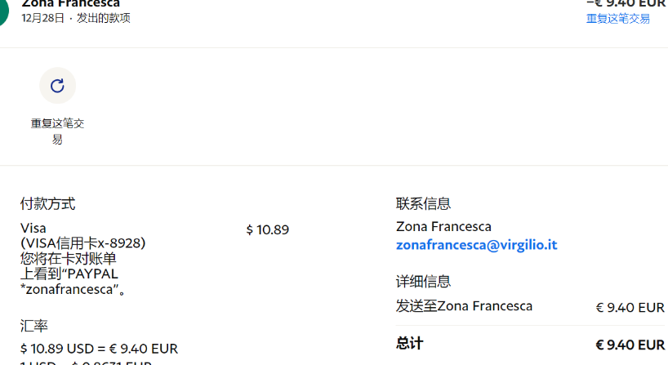The image size is (668, 365).
Task: Open the zonafrancesca@virgilio.it email link
Action: tap(476, 244)
